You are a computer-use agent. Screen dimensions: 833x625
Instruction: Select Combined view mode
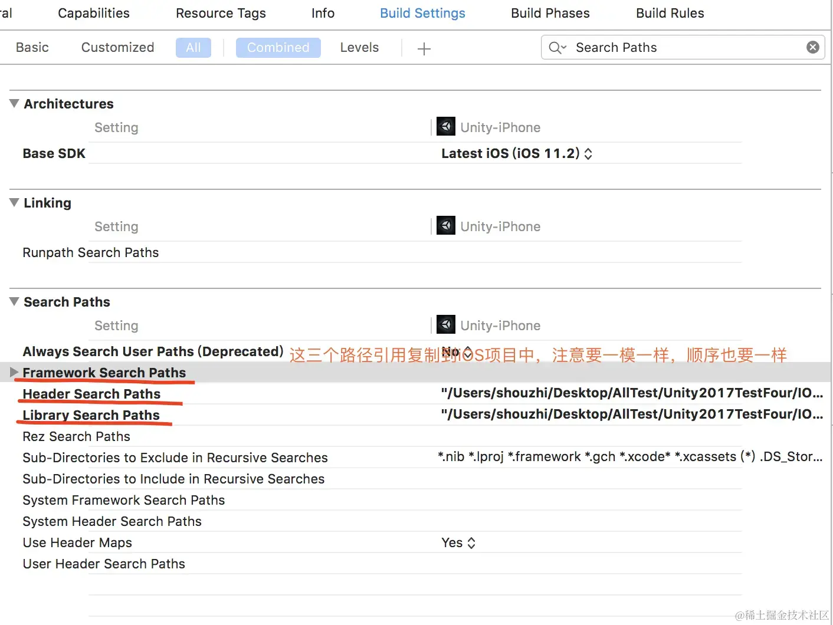278,47
